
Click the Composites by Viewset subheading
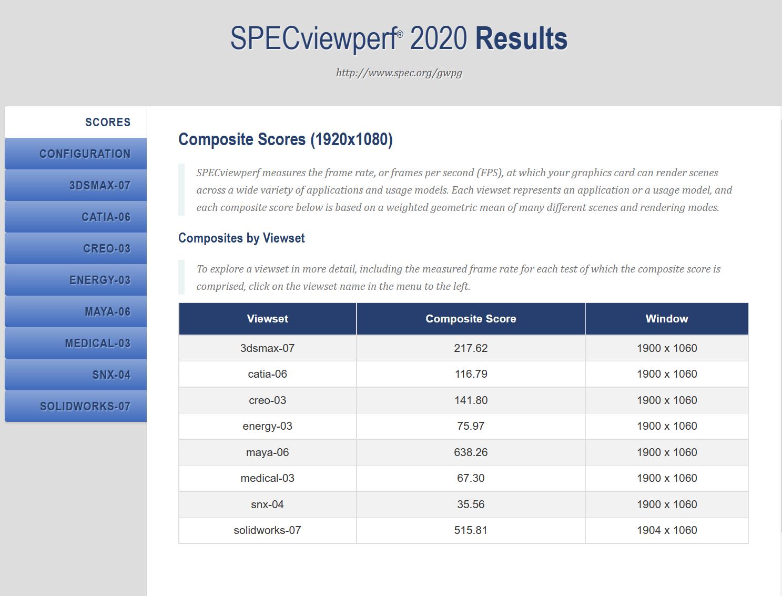[241, 238]
